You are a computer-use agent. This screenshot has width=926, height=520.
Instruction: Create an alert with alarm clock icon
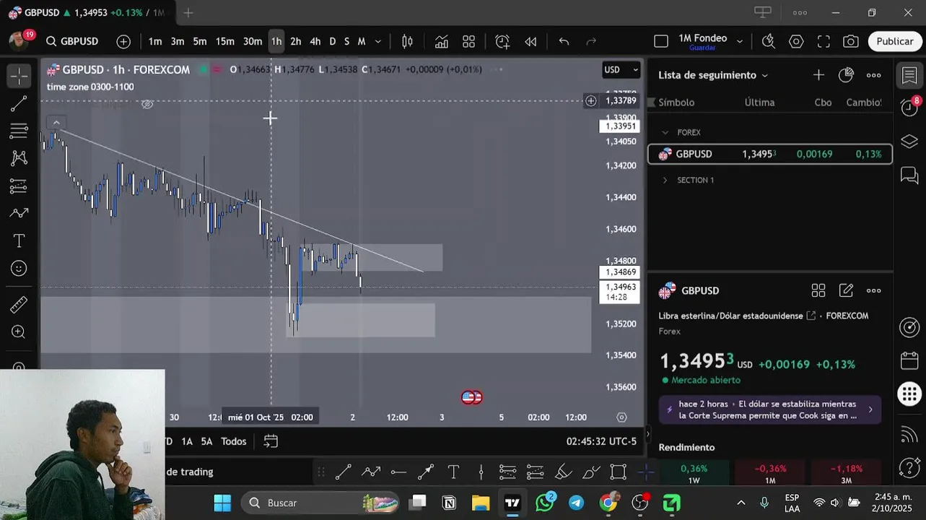pyautogui.click(x=502, y=41)
